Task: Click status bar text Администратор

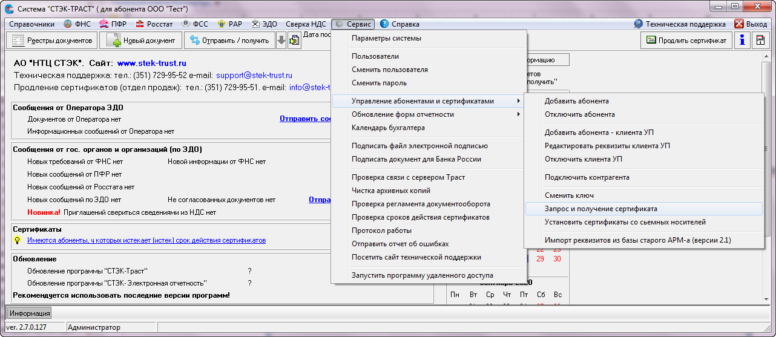Action: click(94, 327)
